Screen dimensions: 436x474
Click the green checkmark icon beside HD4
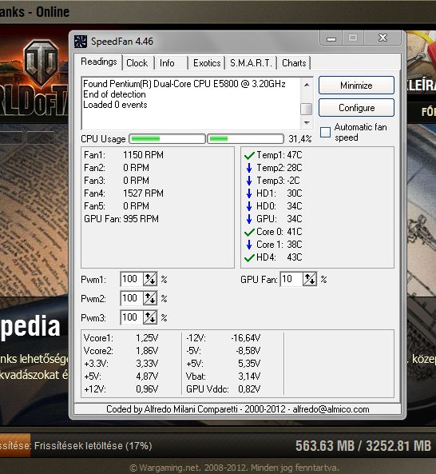click(249, 258)
